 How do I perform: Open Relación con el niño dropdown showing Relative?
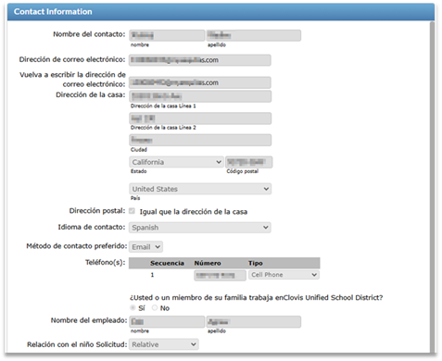(164, 344)
